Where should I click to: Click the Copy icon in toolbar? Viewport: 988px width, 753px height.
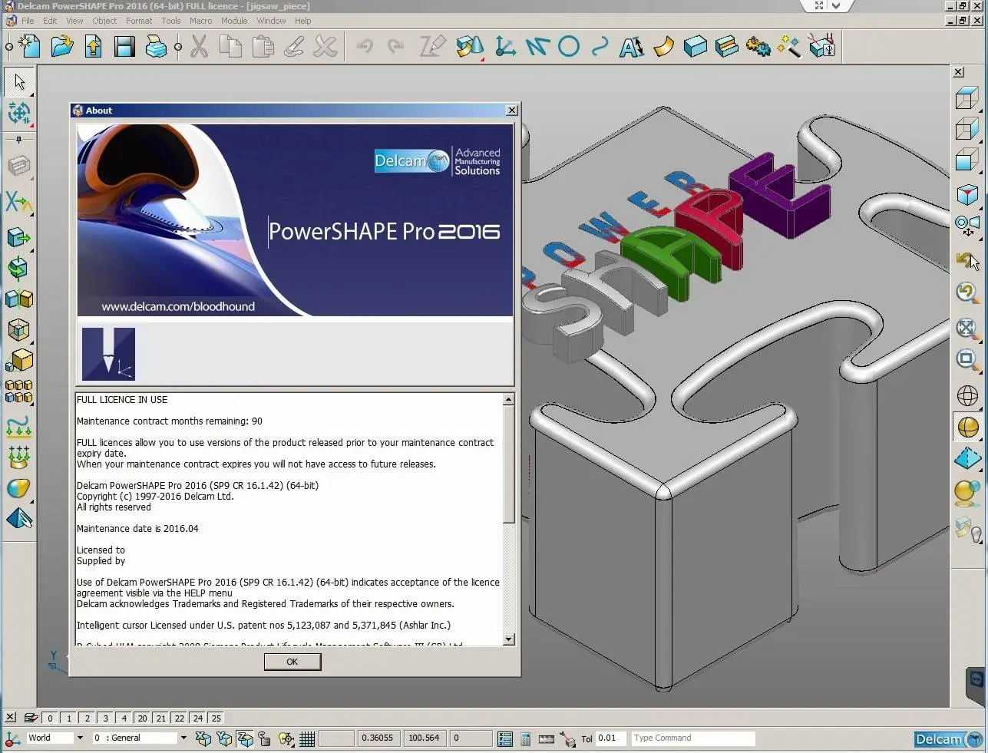coord(230,47)
